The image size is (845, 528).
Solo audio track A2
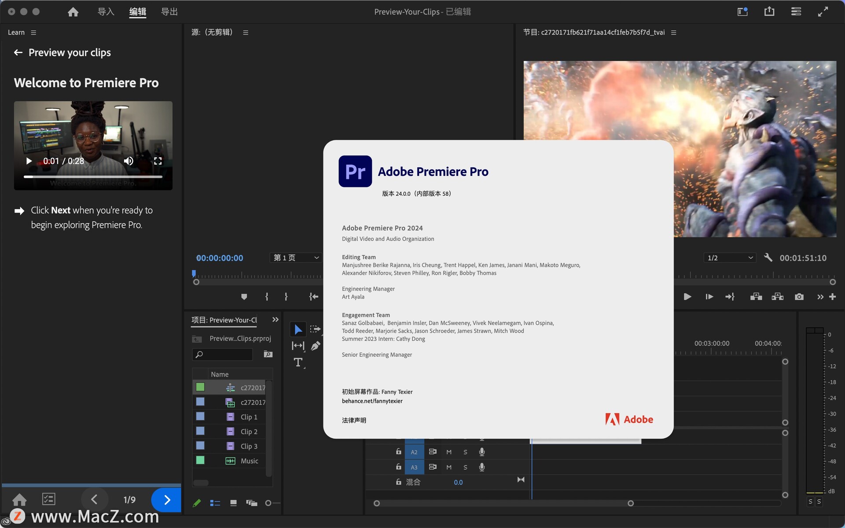tap(465, 452)
